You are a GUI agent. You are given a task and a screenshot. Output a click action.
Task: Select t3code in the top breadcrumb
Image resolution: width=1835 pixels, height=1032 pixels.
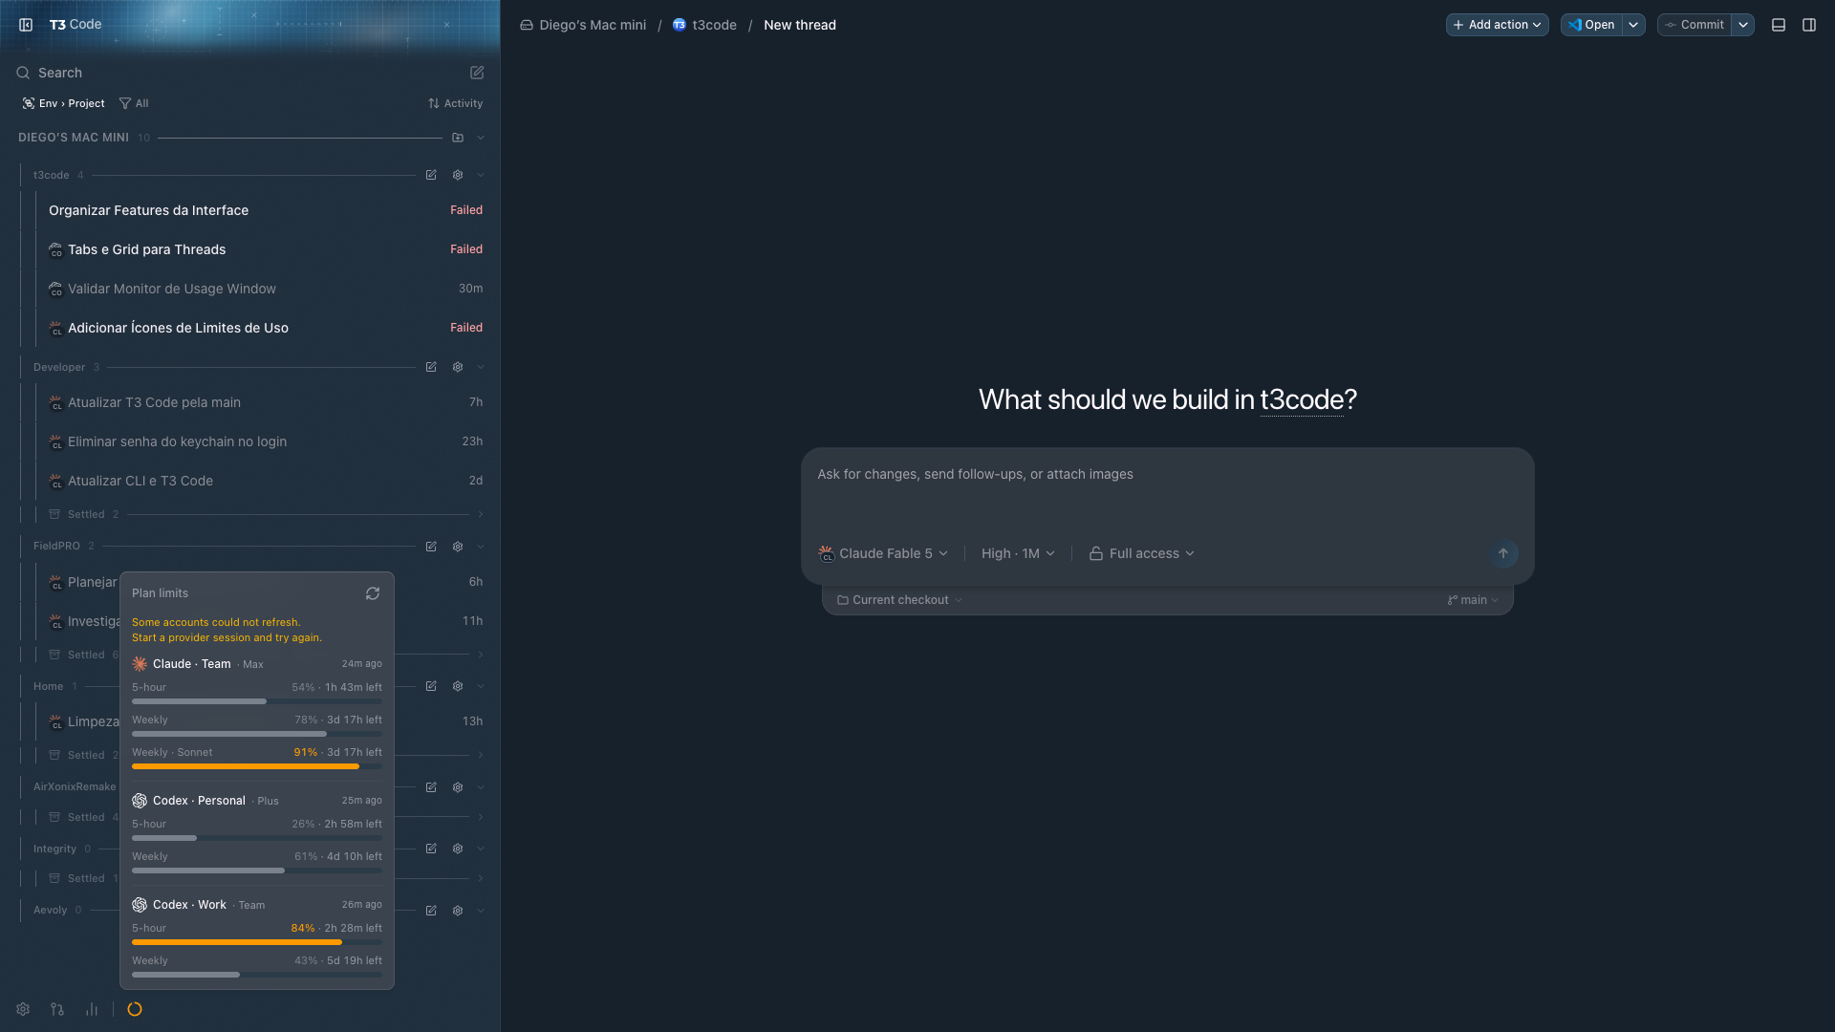click(x=704, y=25)
